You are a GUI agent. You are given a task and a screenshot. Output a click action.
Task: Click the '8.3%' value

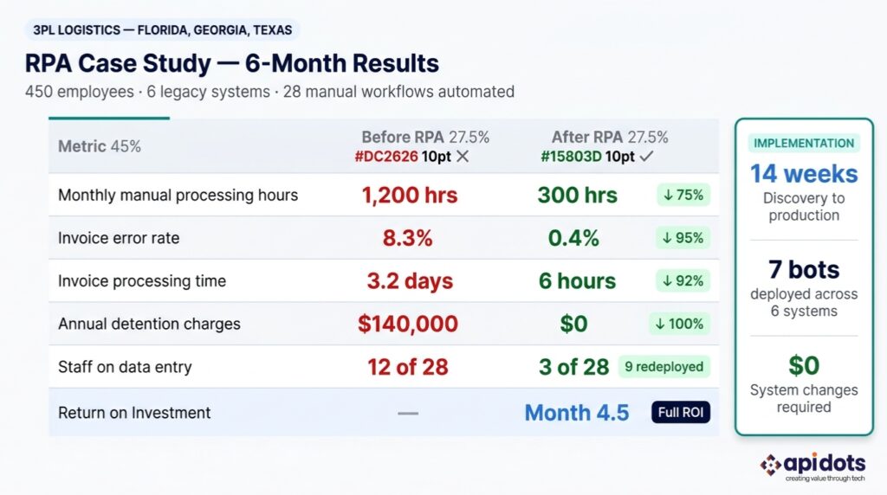coord(407,238)
